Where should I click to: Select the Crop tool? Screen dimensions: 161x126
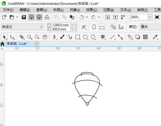click(22, 37)
